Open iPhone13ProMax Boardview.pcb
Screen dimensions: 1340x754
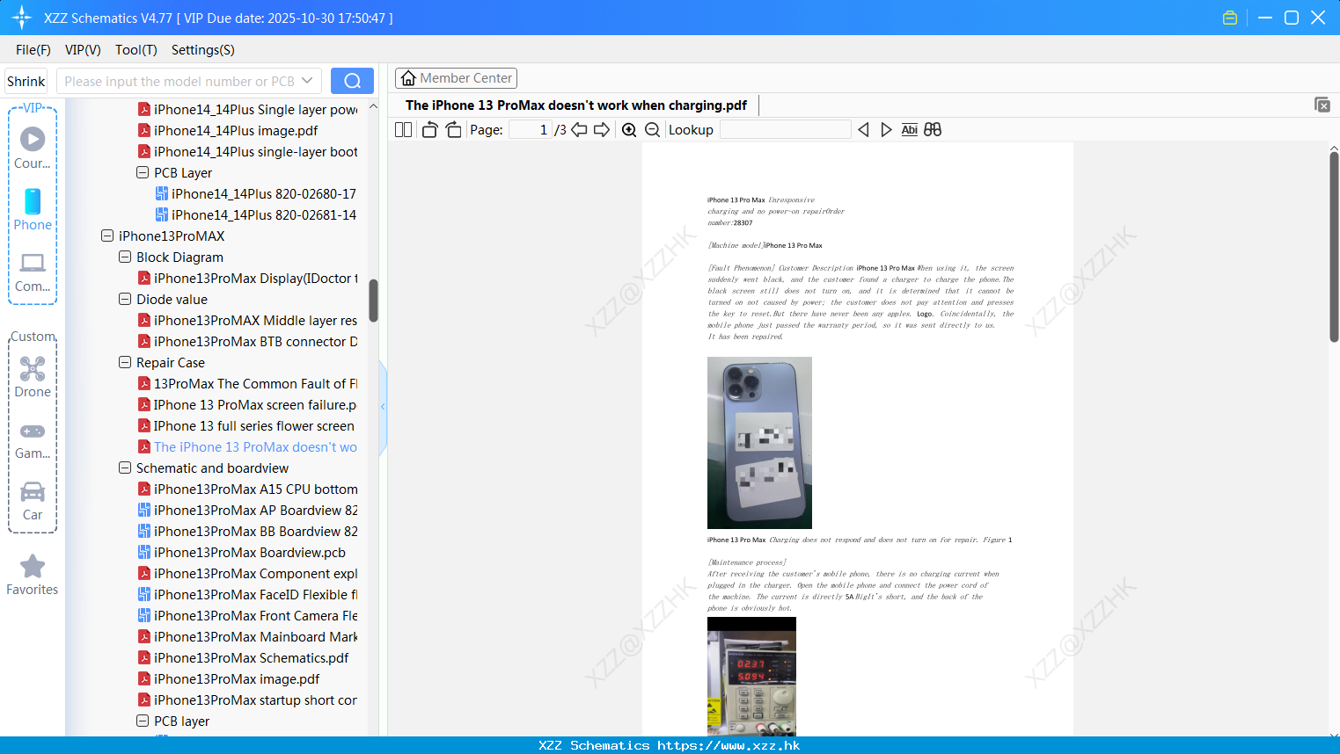coord(242,552)
